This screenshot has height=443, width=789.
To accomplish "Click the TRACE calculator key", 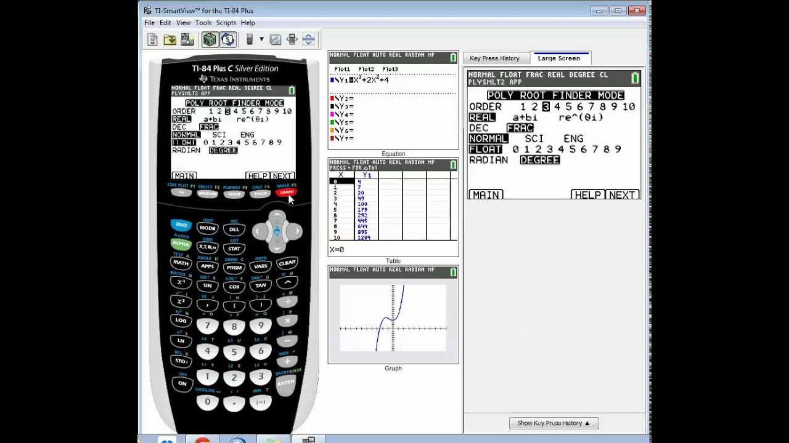I will [x=260, y=193].
